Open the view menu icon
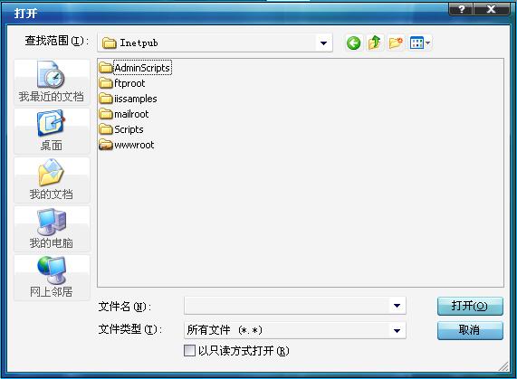Image resolution: width=517 pixels, height=379 pixels. click(420, 43)
